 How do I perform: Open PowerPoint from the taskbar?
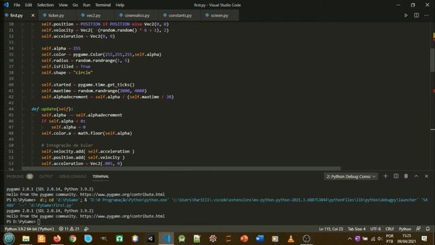point(244,239)
